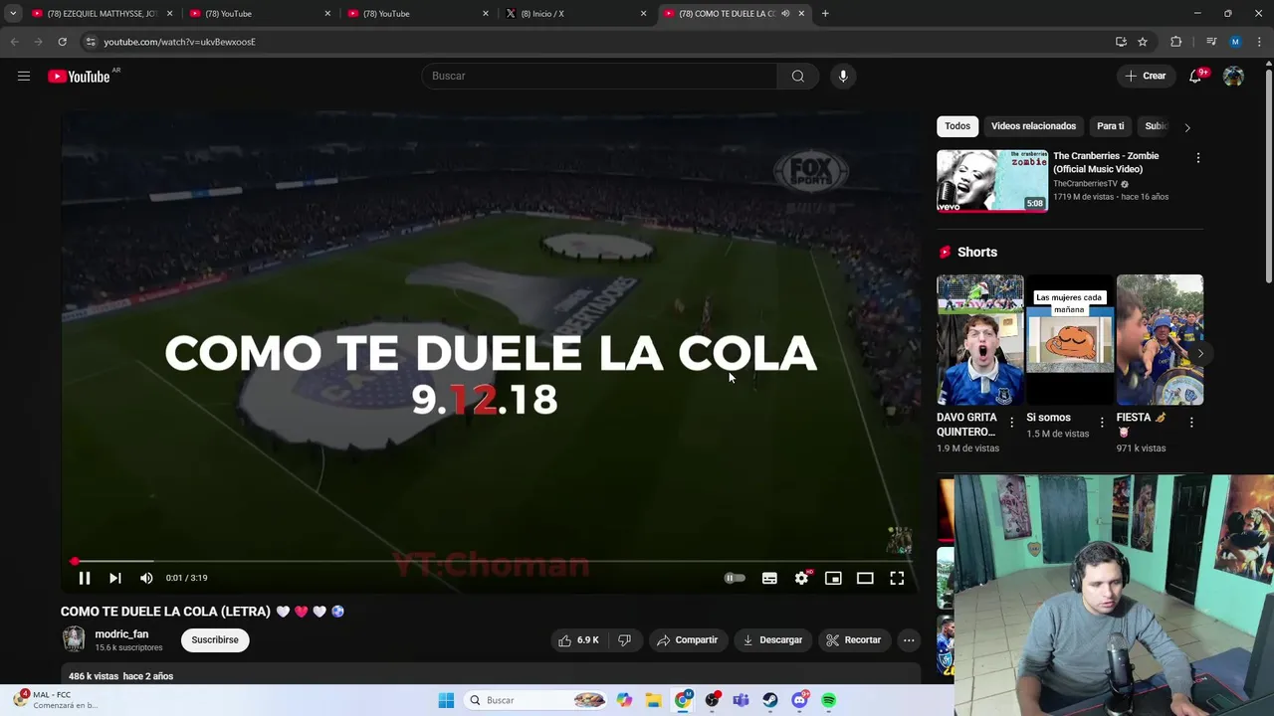
Task: Toggle subtitles in the video player
Action: pos(769,578)
